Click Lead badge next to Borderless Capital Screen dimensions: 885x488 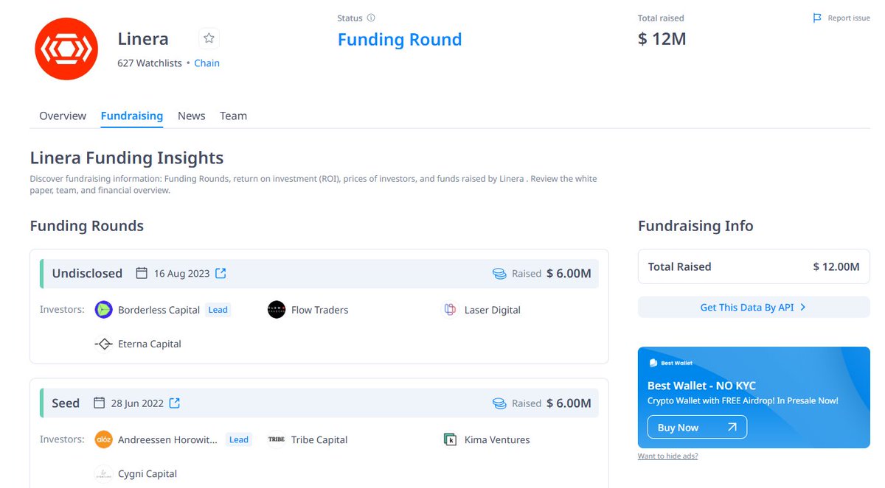pyautogui.click(x=218, y=310)
